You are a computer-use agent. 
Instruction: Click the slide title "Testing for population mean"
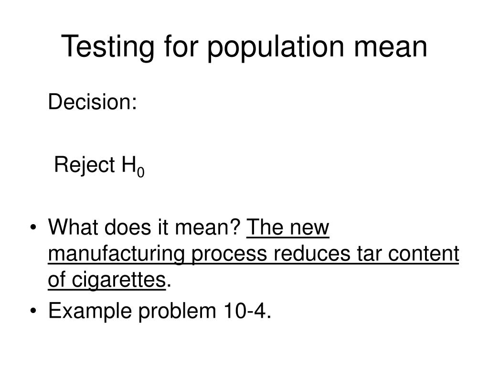pos(244,47)
